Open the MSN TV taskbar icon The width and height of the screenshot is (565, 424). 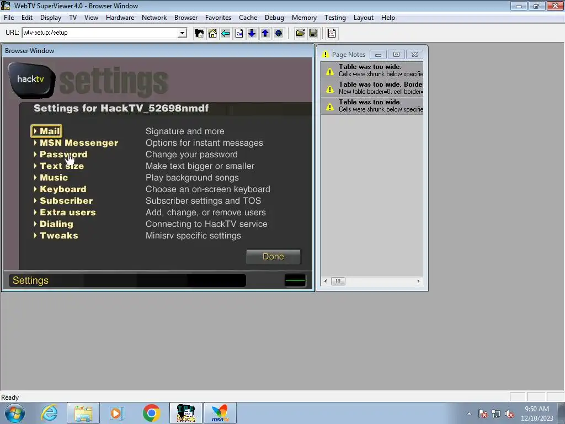[220, 413]
